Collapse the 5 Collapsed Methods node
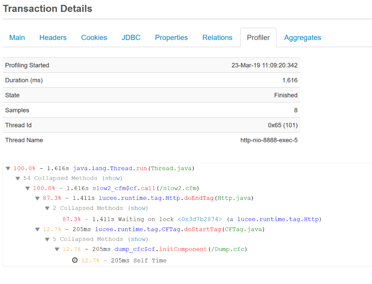 [47, 239]
